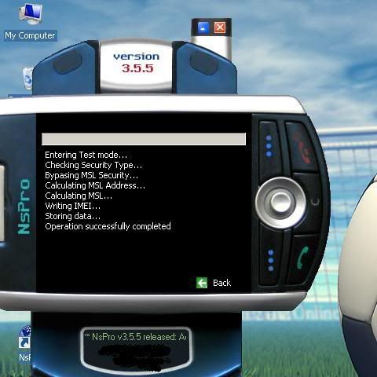Screen dimensions: 377x377
Task: Open My Computer desktop icon
Action: [31, 13]
